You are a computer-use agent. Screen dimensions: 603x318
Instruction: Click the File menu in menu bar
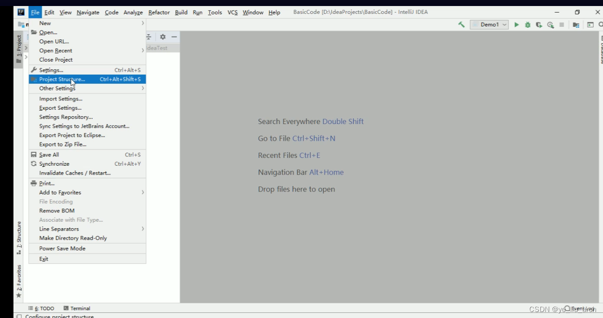tap(35, 12)
